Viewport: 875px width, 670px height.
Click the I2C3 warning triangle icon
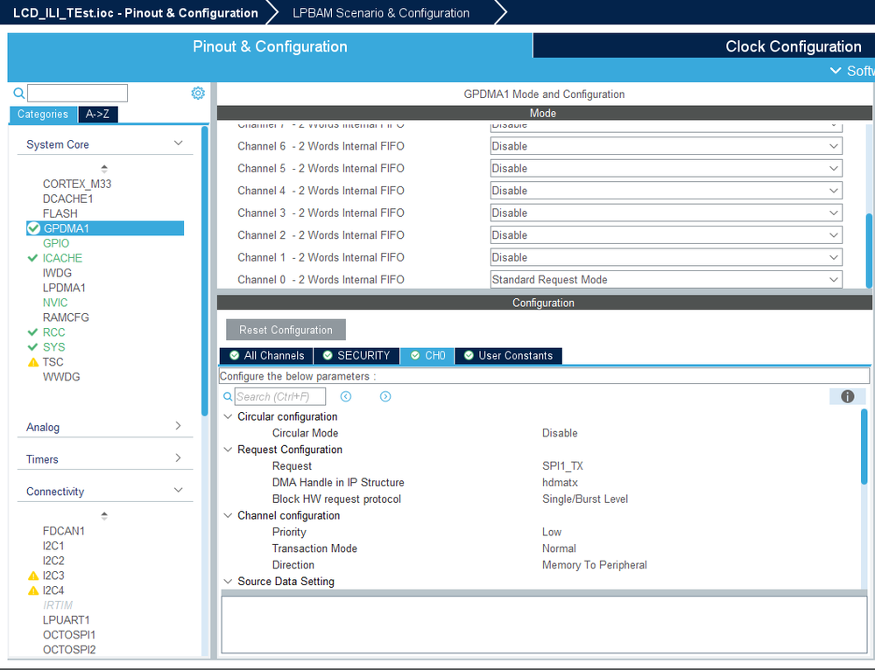pyautogui.click(x=33, y=576)
